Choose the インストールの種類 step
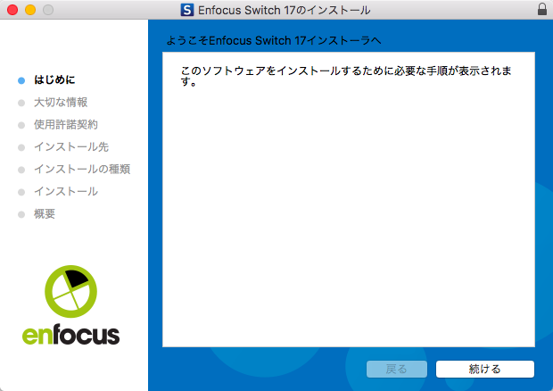The height and width of the screenshot is (391, 553). click(82, 169)
